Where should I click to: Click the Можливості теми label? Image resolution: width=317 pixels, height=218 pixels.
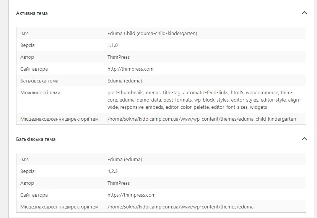[40, 93]
